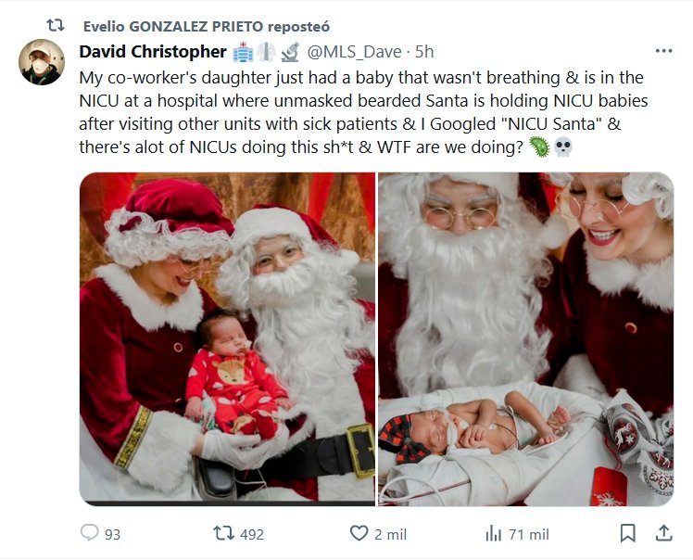Click the hospital emoji beside the author name

[244, 52]
